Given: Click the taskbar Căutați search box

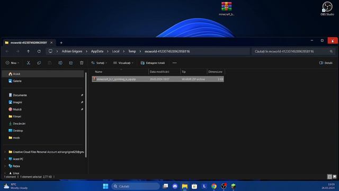Looking at the screenshot, I should click(136, 186).
